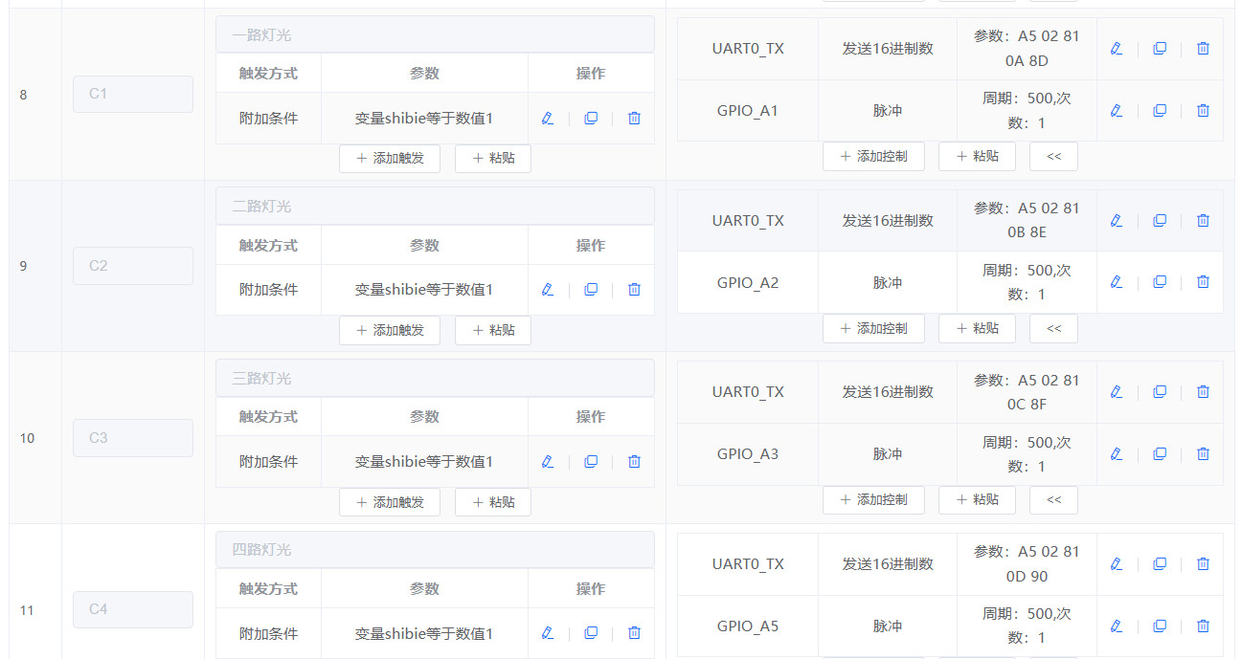The height and width of the screenshot is (659, 1242).
Task: Edit the 附加条件 trigger in 一路灯光
Action: (547, 118)
